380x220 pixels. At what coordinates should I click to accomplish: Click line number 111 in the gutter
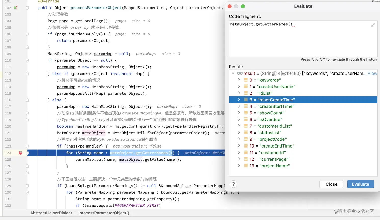8,67
